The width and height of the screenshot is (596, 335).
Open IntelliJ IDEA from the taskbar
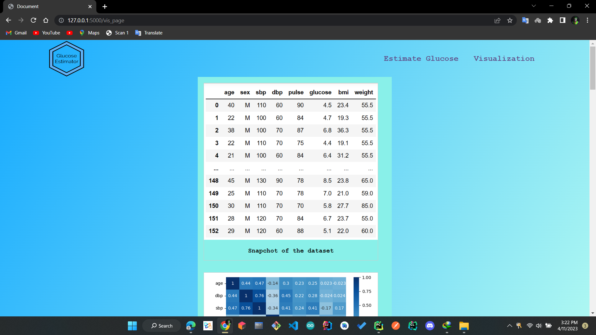327,326
